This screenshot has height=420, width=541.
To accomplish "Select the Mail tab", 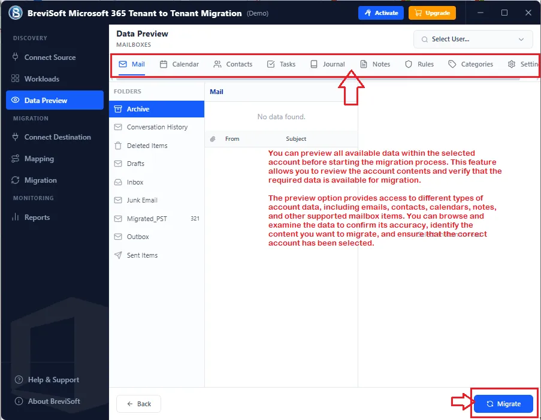I will point(132,64).
